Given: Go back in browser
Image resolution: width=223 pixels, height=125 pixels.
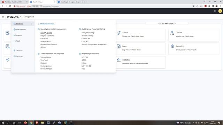Looking at the screenshot, I should click(x=2, y=6).
